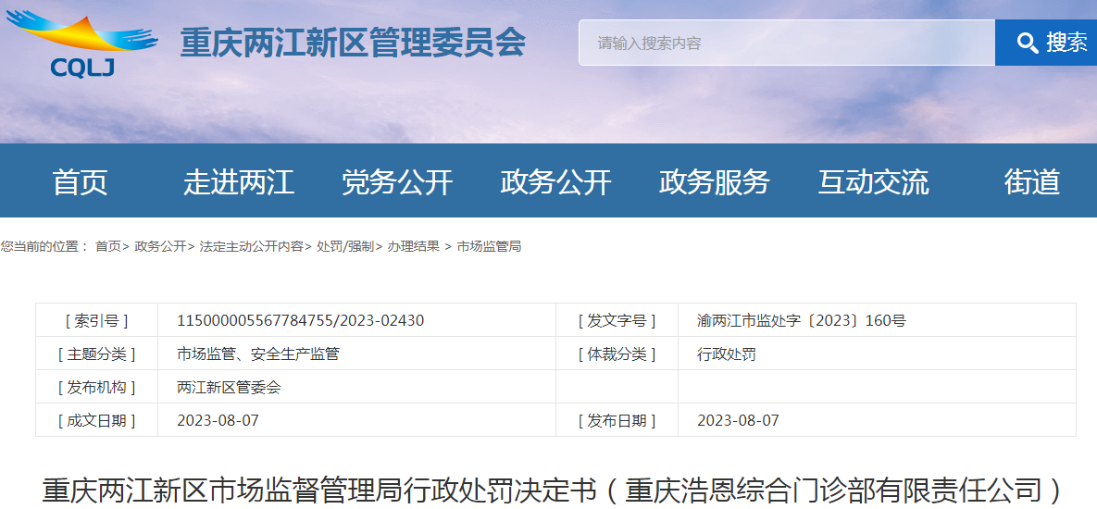
Task: Click the 发布日期 value 2023-08-07
Action: pos(738,421)
